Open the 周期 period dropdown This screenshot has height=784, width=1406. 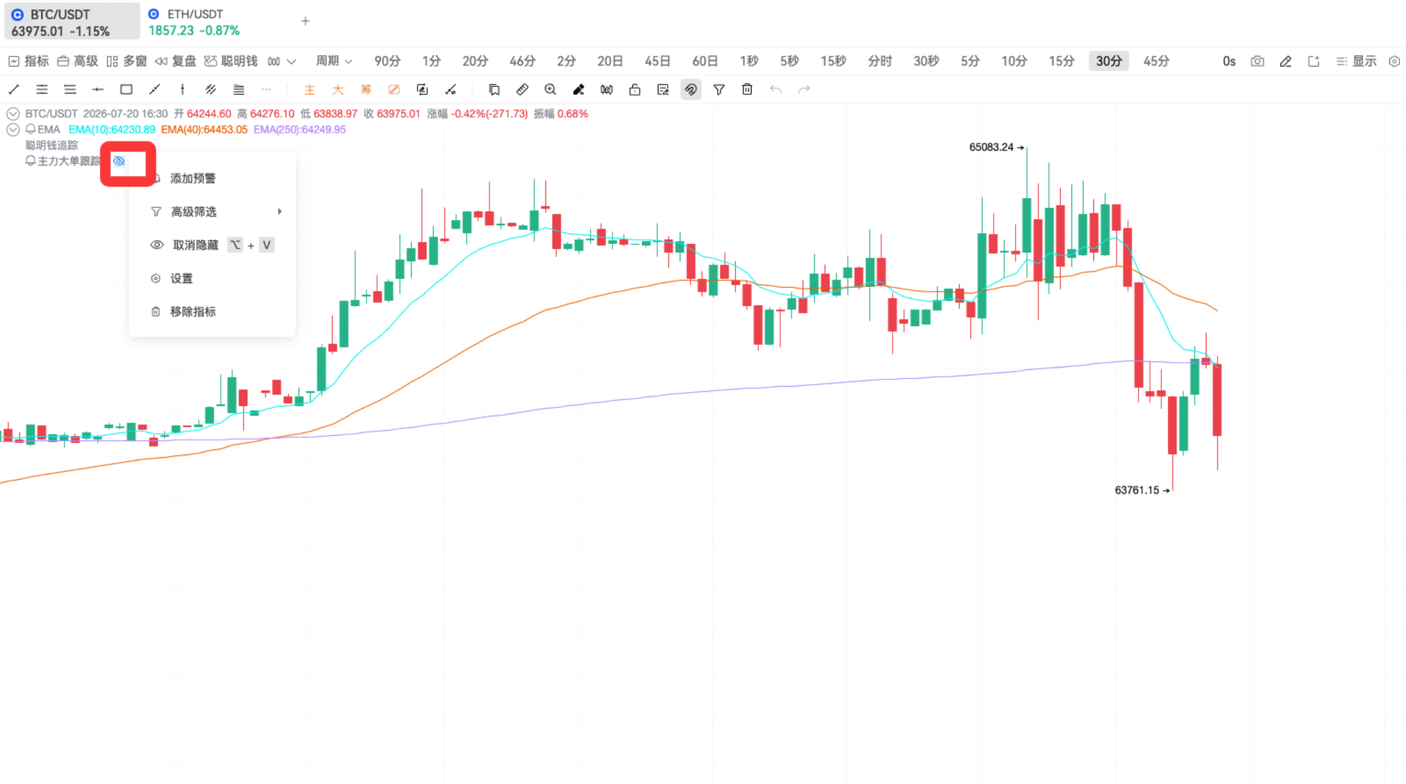point(333,61)
